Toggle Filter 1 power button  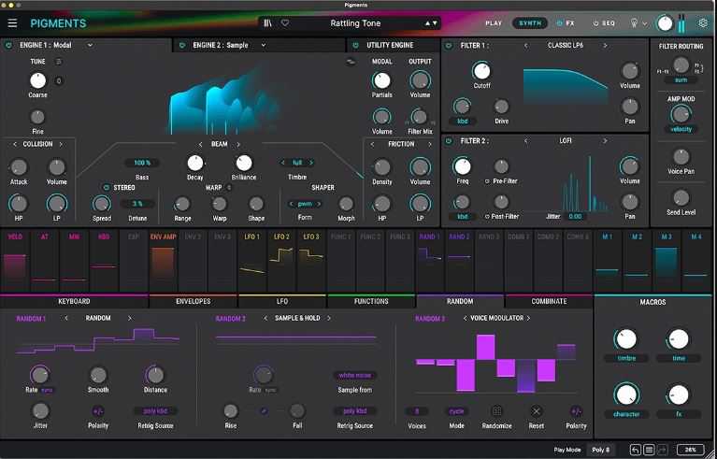449,45
